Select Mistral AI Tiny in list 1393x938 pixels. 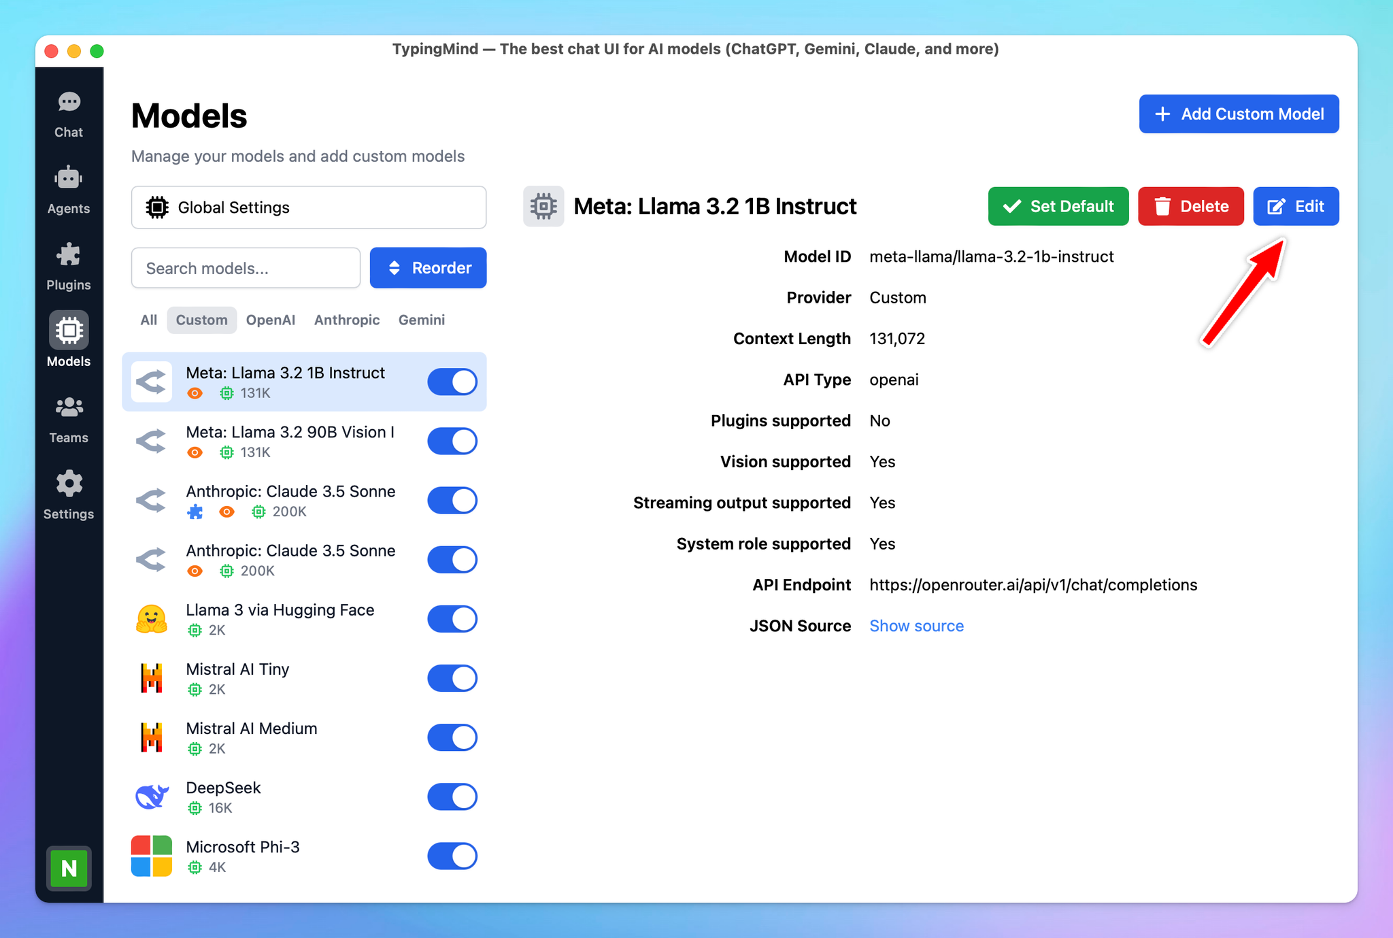point(304,678)
